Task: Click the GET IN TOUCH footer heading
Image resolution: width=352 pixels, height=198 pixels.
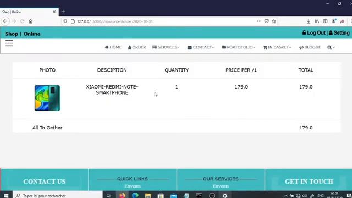Action: point(309,182)
